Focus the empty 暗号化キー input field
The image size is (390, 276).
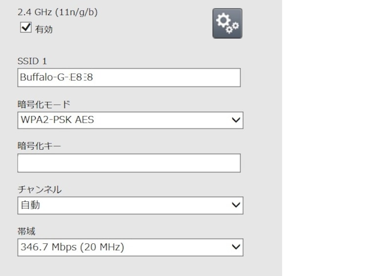129,163
